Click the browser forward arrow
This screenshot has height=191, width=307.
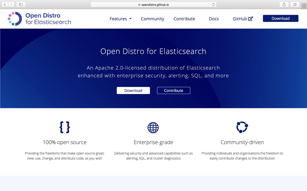click(11, 5)
